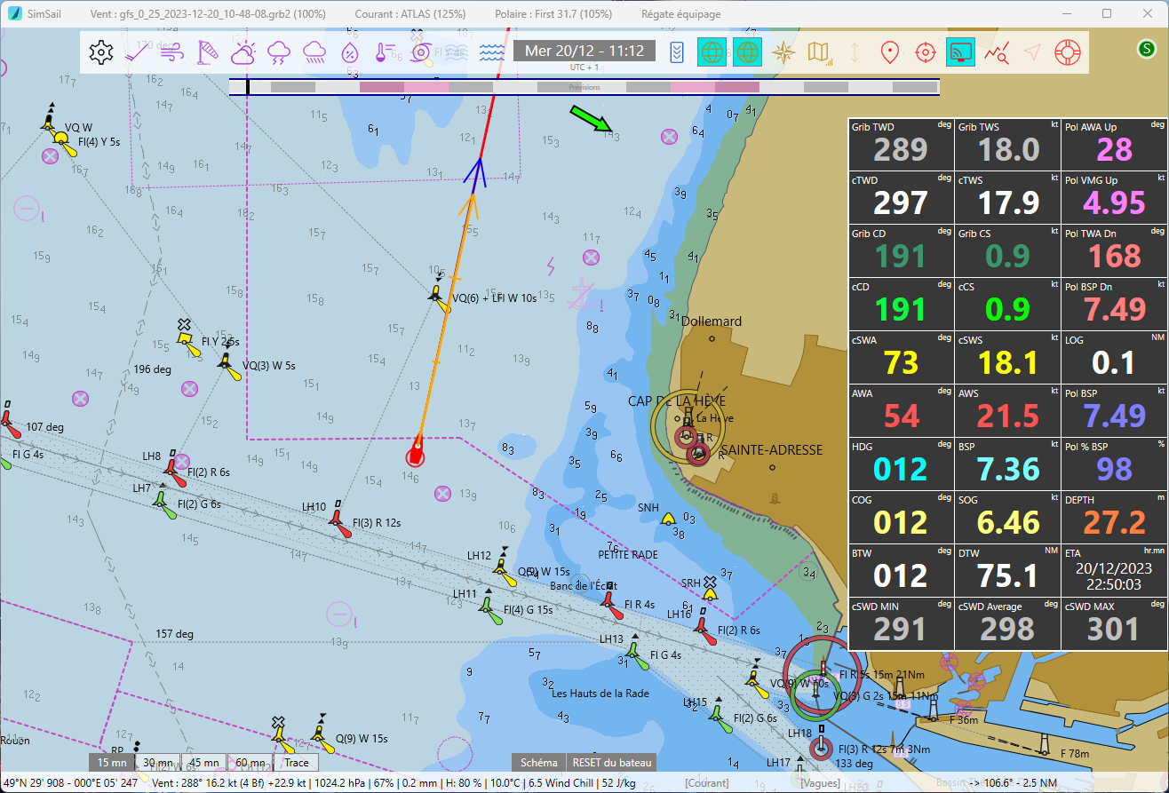The width and height of the screenshot is (1169, 793).
Task: Click the windsock icon
Action: pos(208,52)
